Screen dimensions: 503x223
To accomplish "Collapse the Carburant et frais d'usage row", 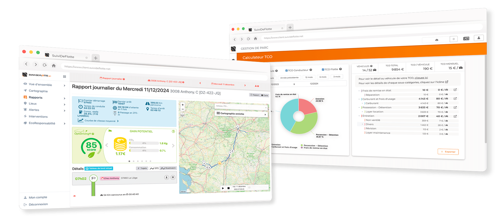I will (359, 99).
